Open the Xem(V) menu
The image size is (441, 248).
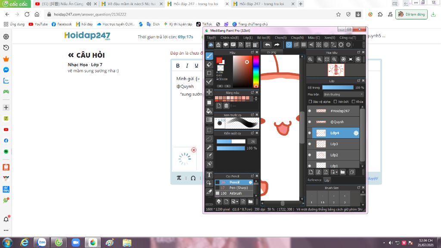[329, 38]
